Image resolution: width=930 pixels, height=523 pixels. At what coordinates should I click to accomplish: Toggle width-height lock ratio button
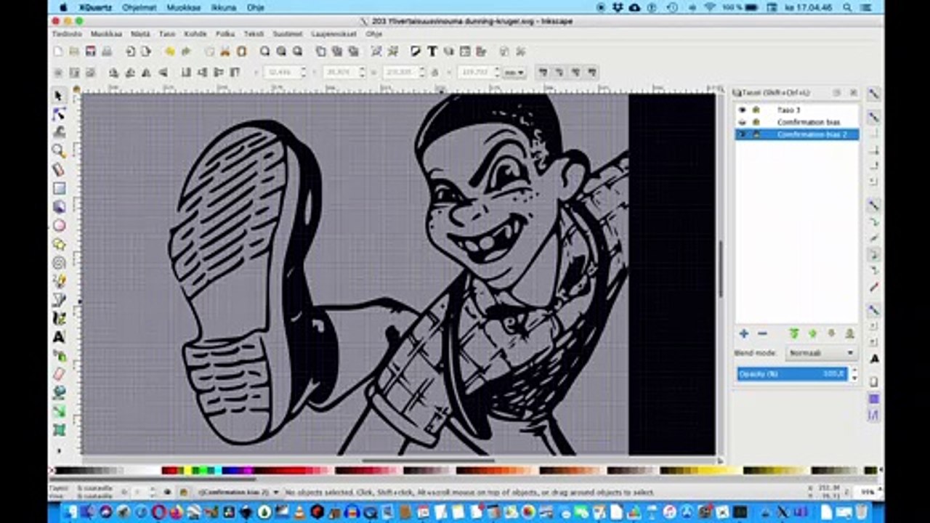(434, 73)
